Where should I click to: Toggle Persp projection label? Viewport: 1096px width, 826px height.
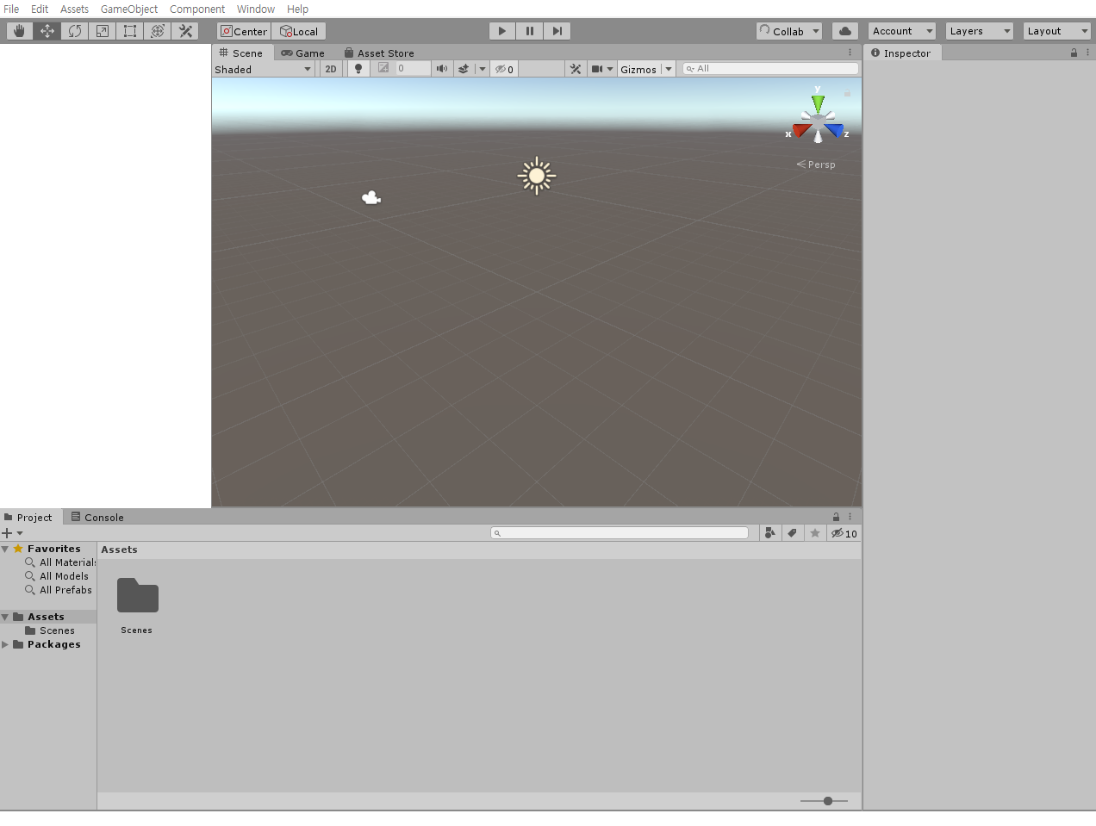[816, 165]
